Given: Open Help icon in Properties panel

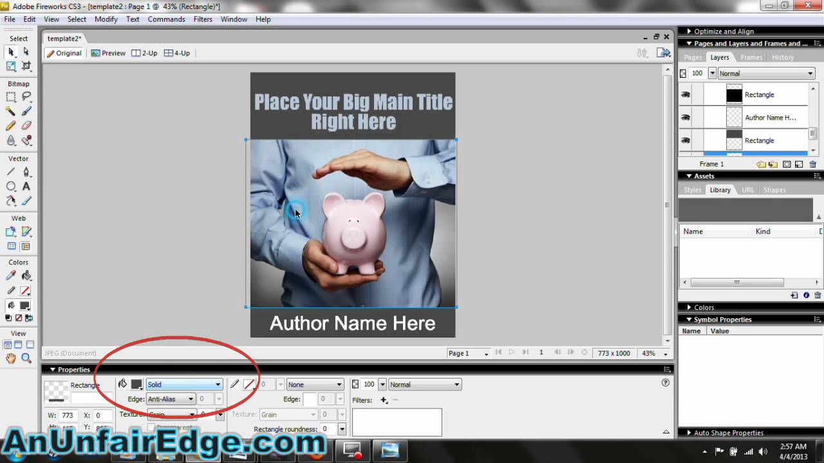Looking at the screenshot, I should [666, 383].
